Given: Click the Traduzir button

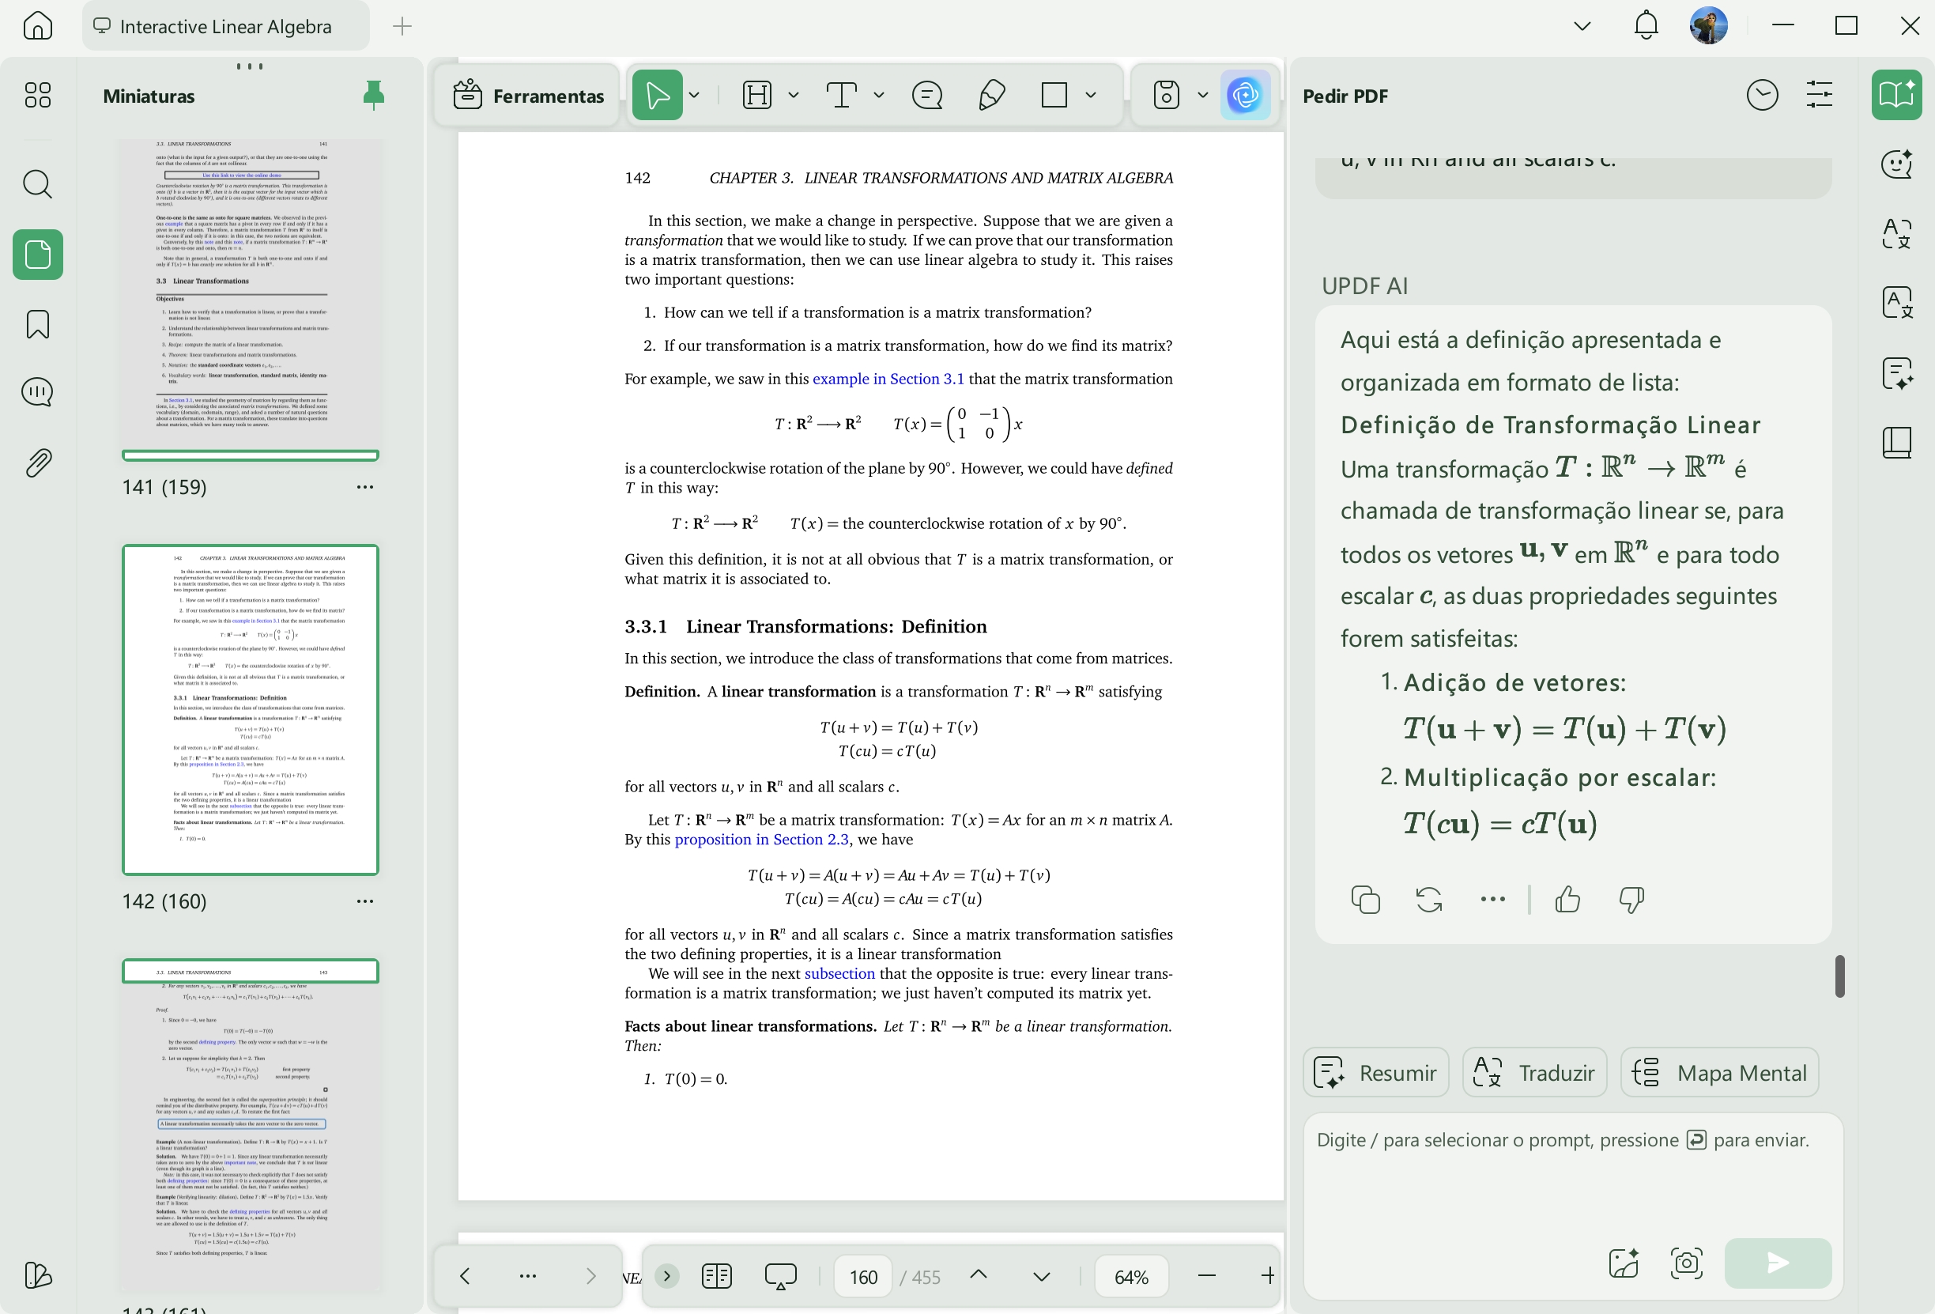Looking at the screenshot, I should (x=1534, y=1073).
